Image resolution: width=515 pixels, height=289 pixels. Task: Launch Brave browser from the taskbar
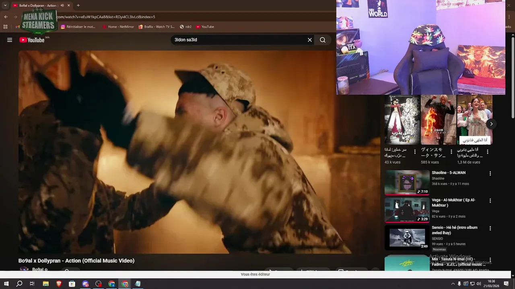(x=59, y=284)
